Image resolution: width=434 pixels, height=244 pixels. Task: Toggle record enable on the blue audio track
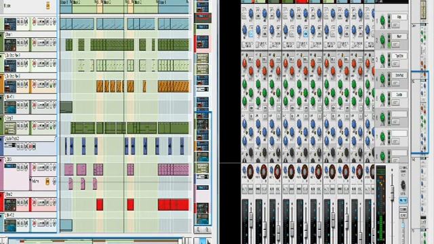click(30, 146)
